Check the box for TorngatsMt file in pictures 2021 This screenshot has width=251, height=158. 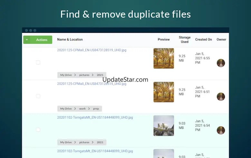38,130
